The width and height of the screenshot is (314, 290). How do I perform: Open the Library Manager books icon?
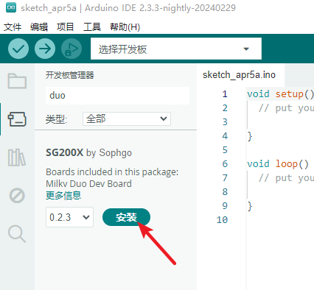pyautogui.click(x=17, y=158)
